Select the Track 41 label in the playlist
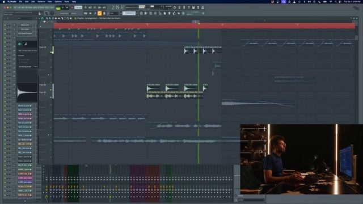Viewport: 363px width, 204px height. coord(43,92)
